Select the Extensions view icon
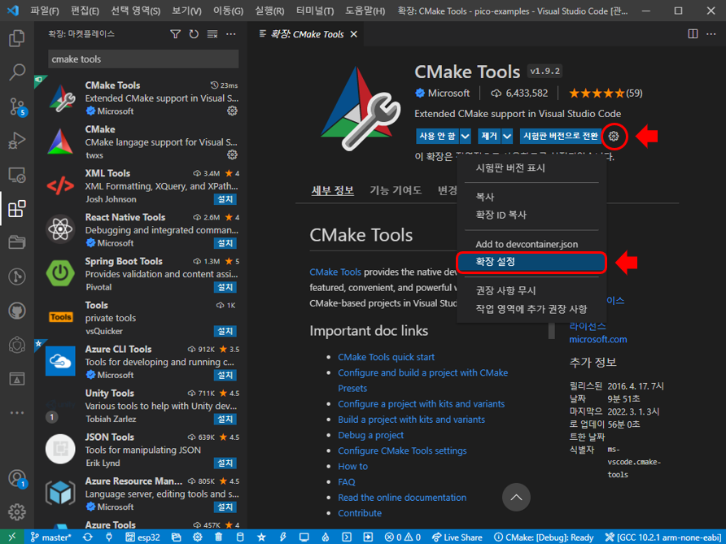Screen dimensions: 726x544 coord(16,209)
